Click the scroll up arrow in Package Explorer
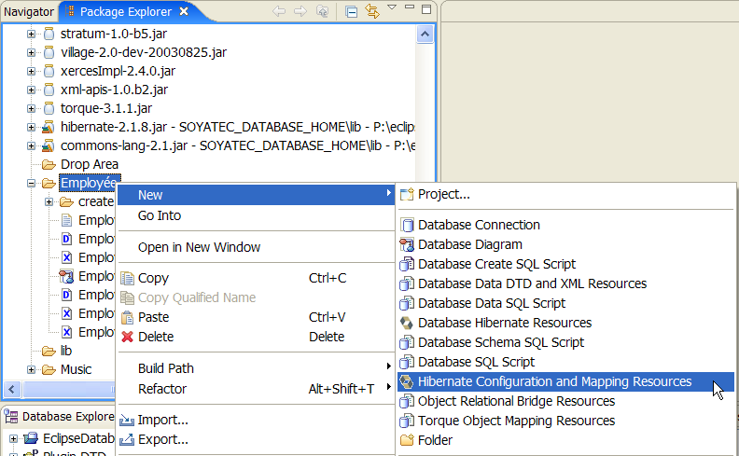This screenshot has width=739, height=456. tap(425, 35)
